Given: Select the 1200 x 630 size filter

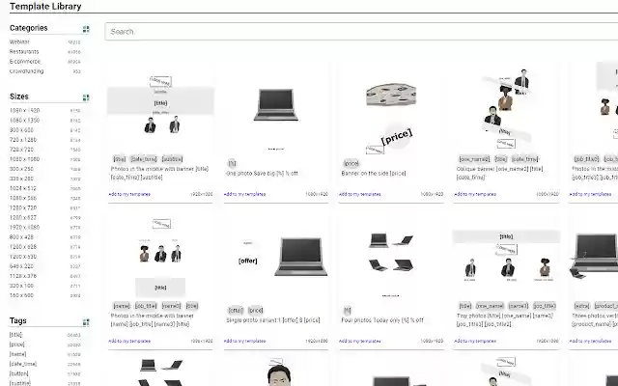Looking at the screenshot, I should [x=23, y=257].
